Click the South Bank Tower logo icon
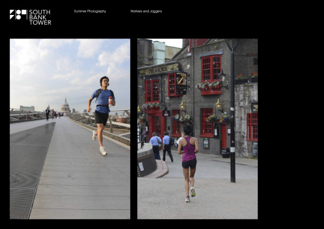This screenshot has width=324, height=229. (18, 14)
